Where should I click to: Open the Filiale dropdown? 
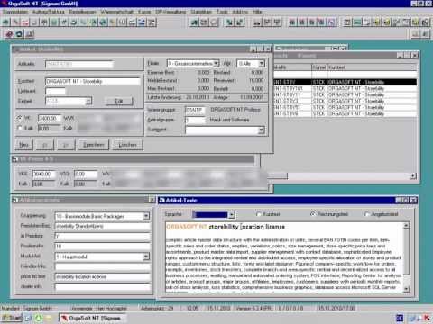click(216, 64)
